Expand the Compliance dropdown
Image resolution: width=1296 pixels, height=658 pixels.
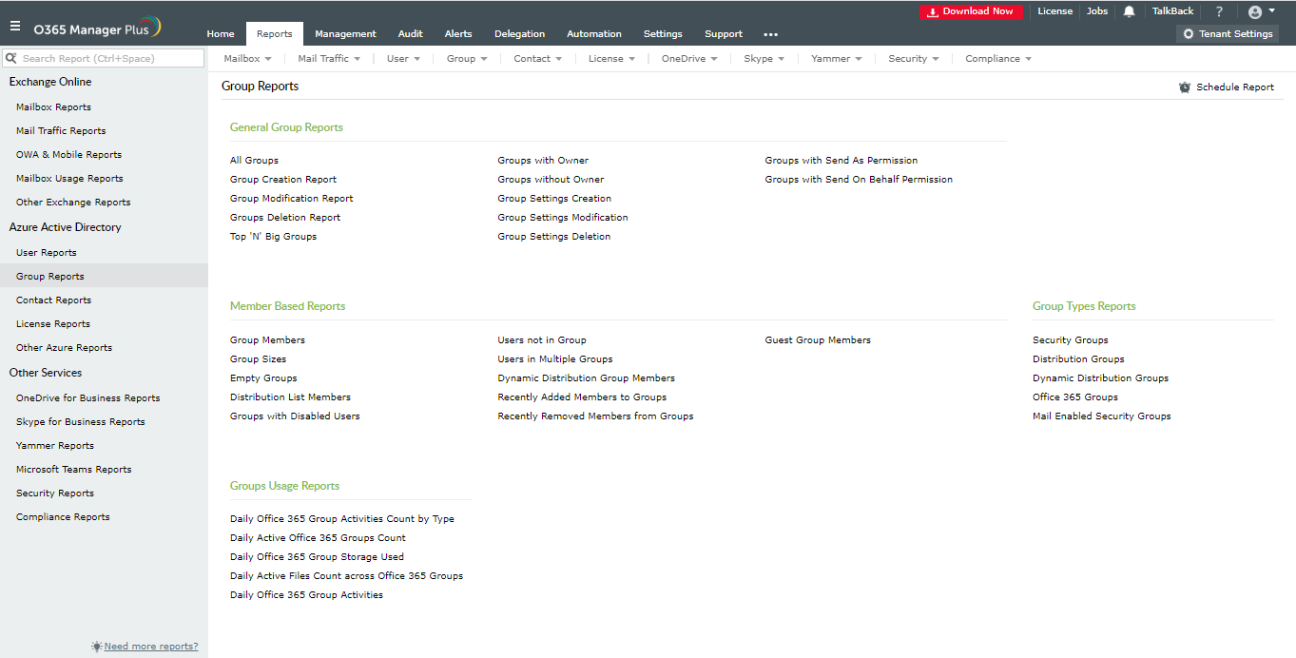998,59
